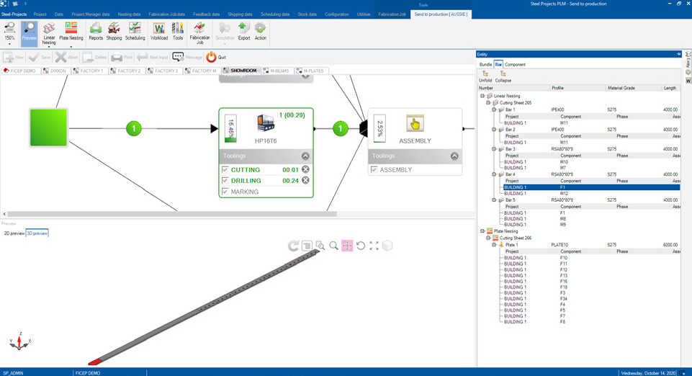692x376 pixels.
Task: Switch to the FACTORY 3 tab
Action: pyautogui.click(x=163, y=71)
